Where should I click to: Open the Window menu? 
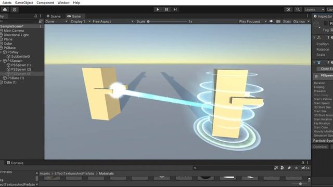(x=63, y=3)
